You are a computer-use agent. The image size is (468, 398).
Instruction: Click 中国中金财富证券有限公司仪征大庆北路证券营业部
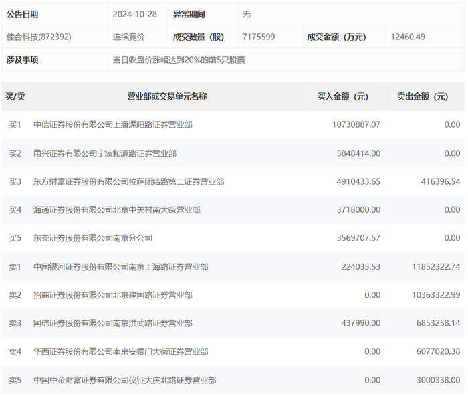(x=125, y=380)
